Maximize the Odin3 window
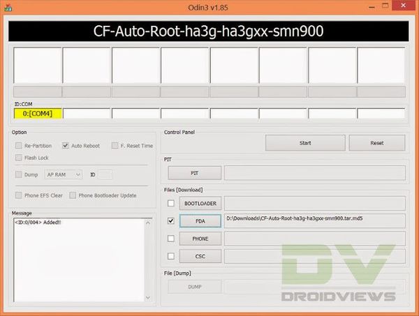Image resolution: width=419 pixels, height=316 pixels. click(x=385, y=6)
